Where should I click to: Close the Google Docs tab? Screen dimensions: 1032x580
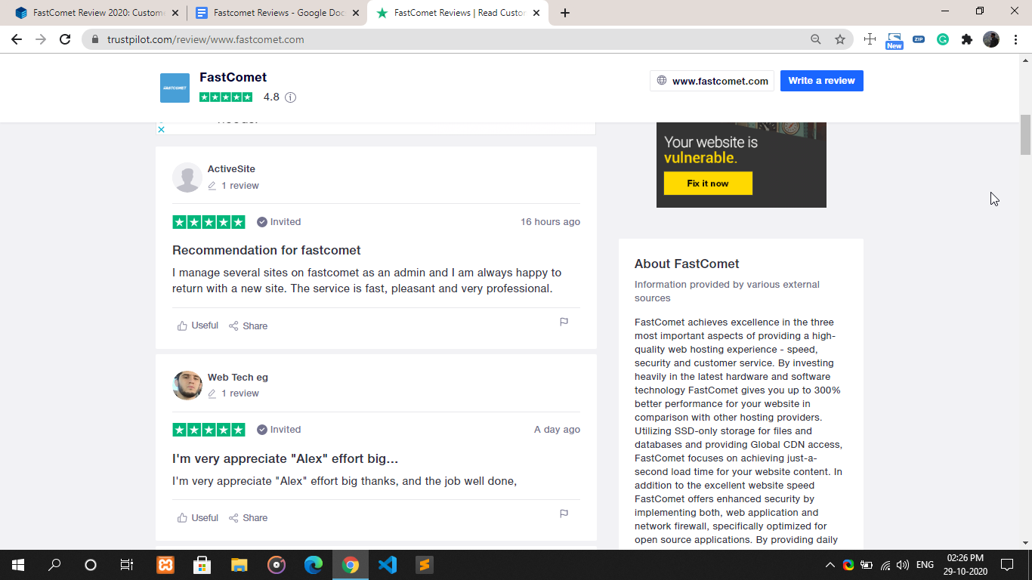pyautogui.click(x=356, y=13)
